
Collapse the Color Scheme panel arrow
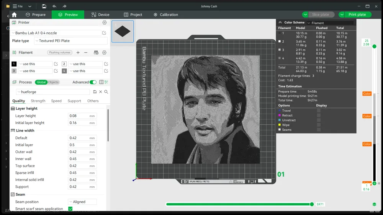280,23
